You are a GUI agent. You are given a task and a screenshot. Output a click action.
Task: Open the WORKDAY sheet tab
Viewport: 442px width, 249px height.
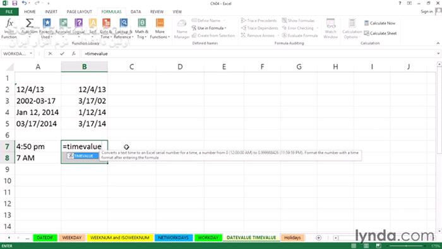tap(208, 238)
